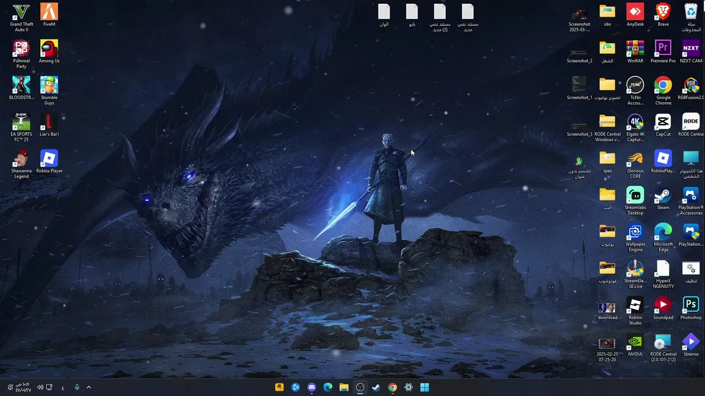Select the Screenshot_1 image file
The width and height of the screenshot is (705, 396).
point(579,88)
